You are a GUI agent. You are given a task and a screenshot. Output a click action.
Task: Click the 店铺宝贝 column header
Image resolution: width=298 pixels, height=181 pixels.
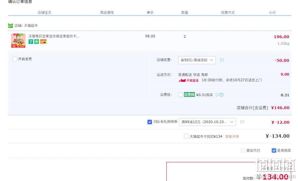pyautogui.click(x=45, y=13)
